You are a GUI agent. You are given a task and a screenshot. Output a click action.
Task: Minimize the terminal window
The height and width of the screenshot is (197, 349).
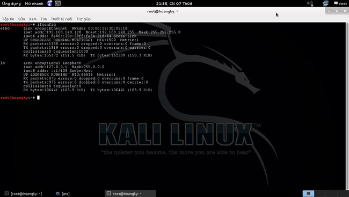pyautogui.click(x=329, y=11)
